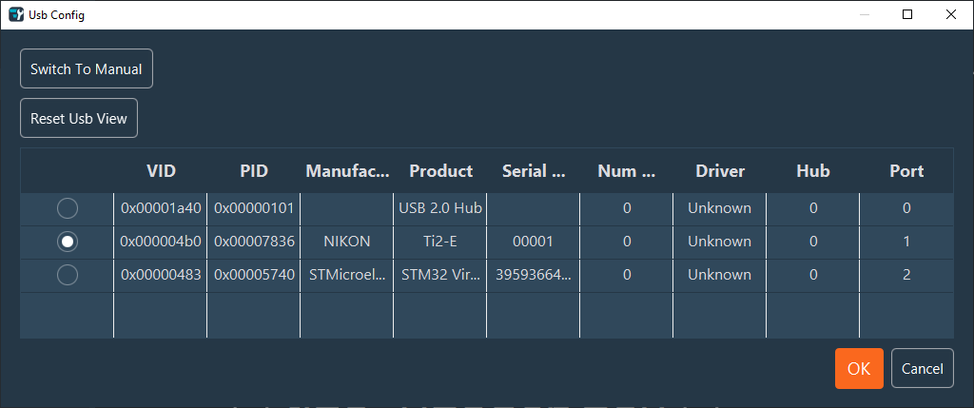This screenshot has width=974, height=408.
Task: Confirm with the orange OK button
Action: coord(859,368)
